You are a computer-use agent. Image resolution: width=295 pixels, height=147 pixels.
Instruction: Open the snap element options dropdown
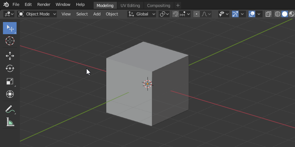click(185, 14)
